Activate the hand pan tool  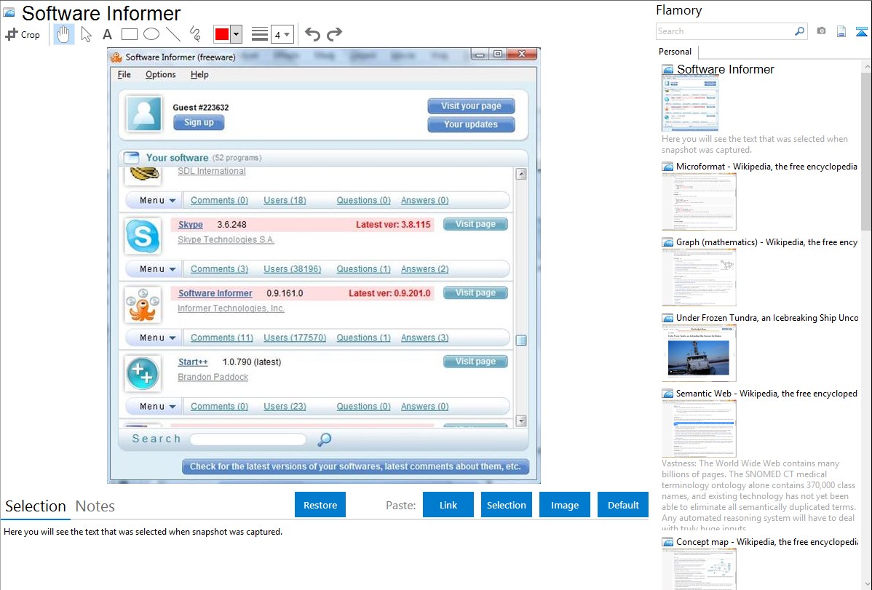pyautogui.click(x=63, y=34)
